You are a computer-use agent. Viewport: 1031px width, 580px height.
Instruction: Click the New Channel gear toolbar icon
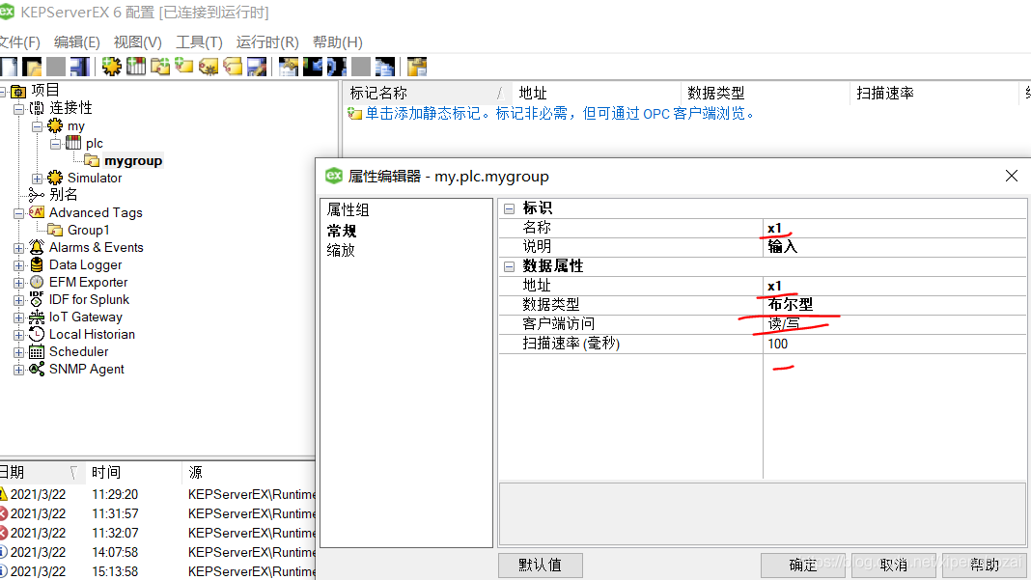[x=112, y=67]
